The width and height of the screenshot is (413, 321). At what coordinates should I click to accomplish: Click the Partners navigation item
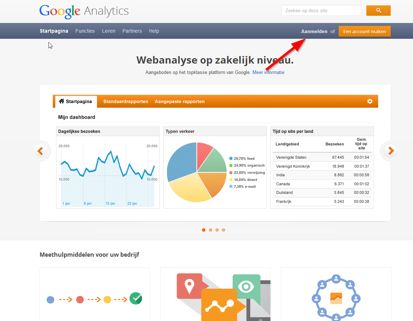132,31
